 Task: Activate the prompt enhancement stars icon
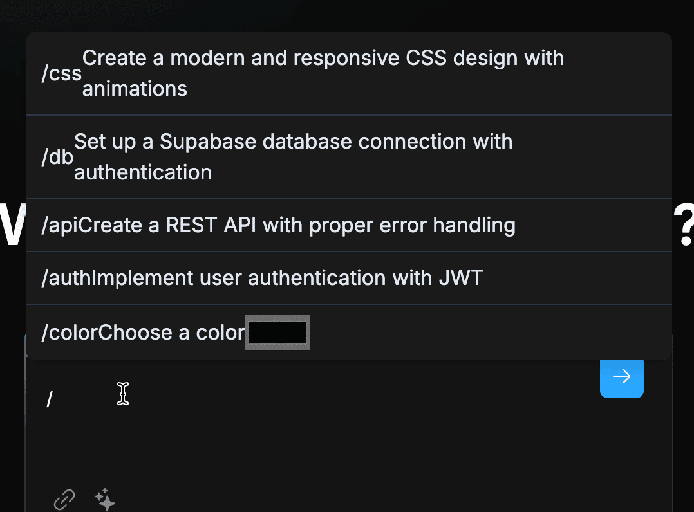pos(104,500)
